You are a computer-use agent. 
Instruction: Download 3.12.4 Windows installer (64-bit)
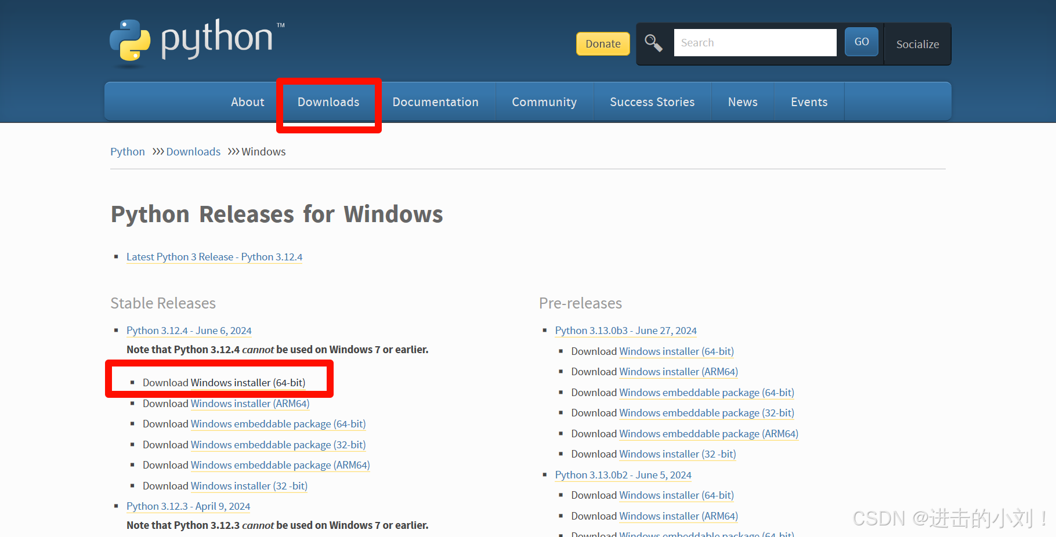(248, 383)
